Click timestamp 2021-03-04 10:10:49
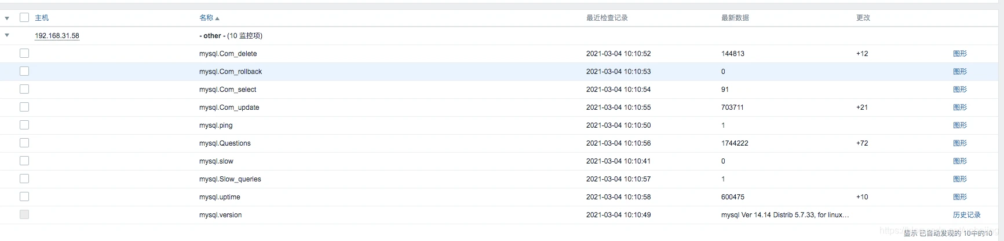Screen dimensions: 1004x241 pos(618,215)
